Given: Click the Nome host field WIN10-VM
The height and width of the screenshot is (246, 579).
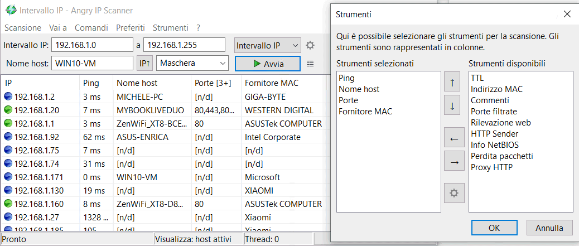Looking at the screenshot, I should click(x=92, y=63).
